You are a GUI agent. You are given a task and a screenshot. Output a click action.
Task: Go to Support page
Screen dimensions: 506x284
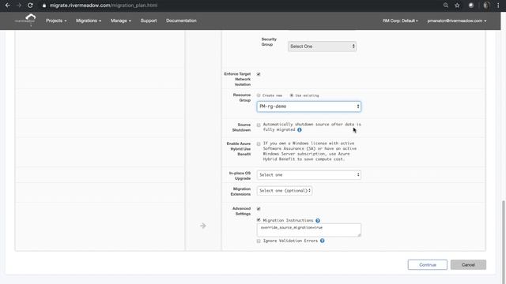point(149,21)
